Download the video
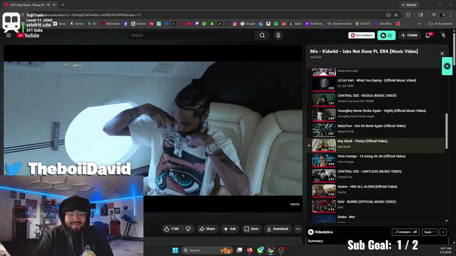 tap(278, 229)
